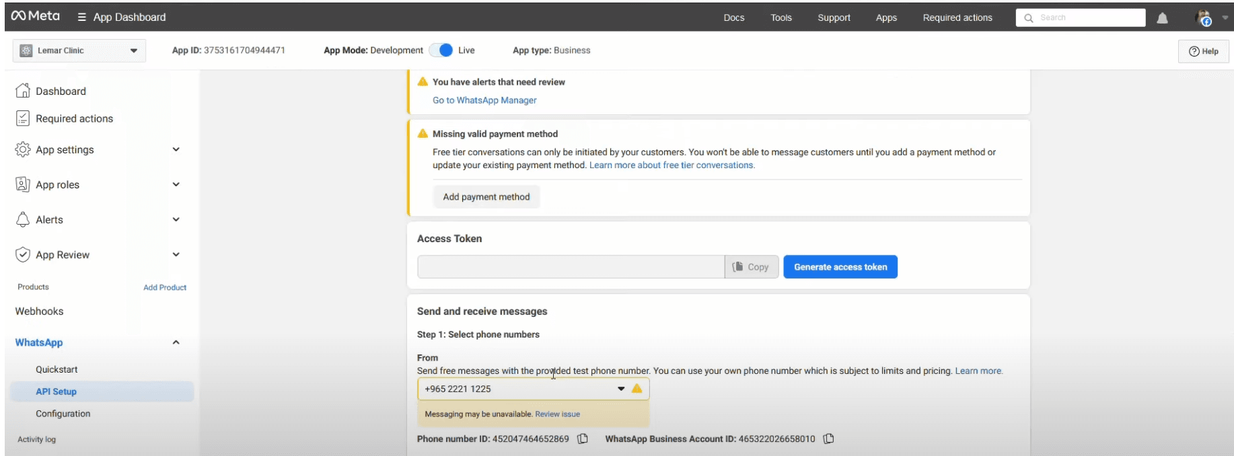Collapse the WhatsApp product section
The image size is (1234, 456).
pyautogui.click(x=176, y=342)
